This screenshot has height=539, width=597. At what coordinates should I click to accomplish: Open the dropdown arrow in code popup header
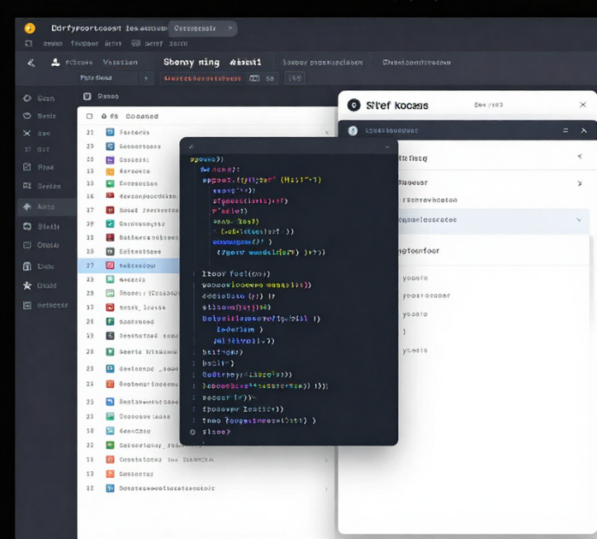pyautogui.click(x=386, y=146)
